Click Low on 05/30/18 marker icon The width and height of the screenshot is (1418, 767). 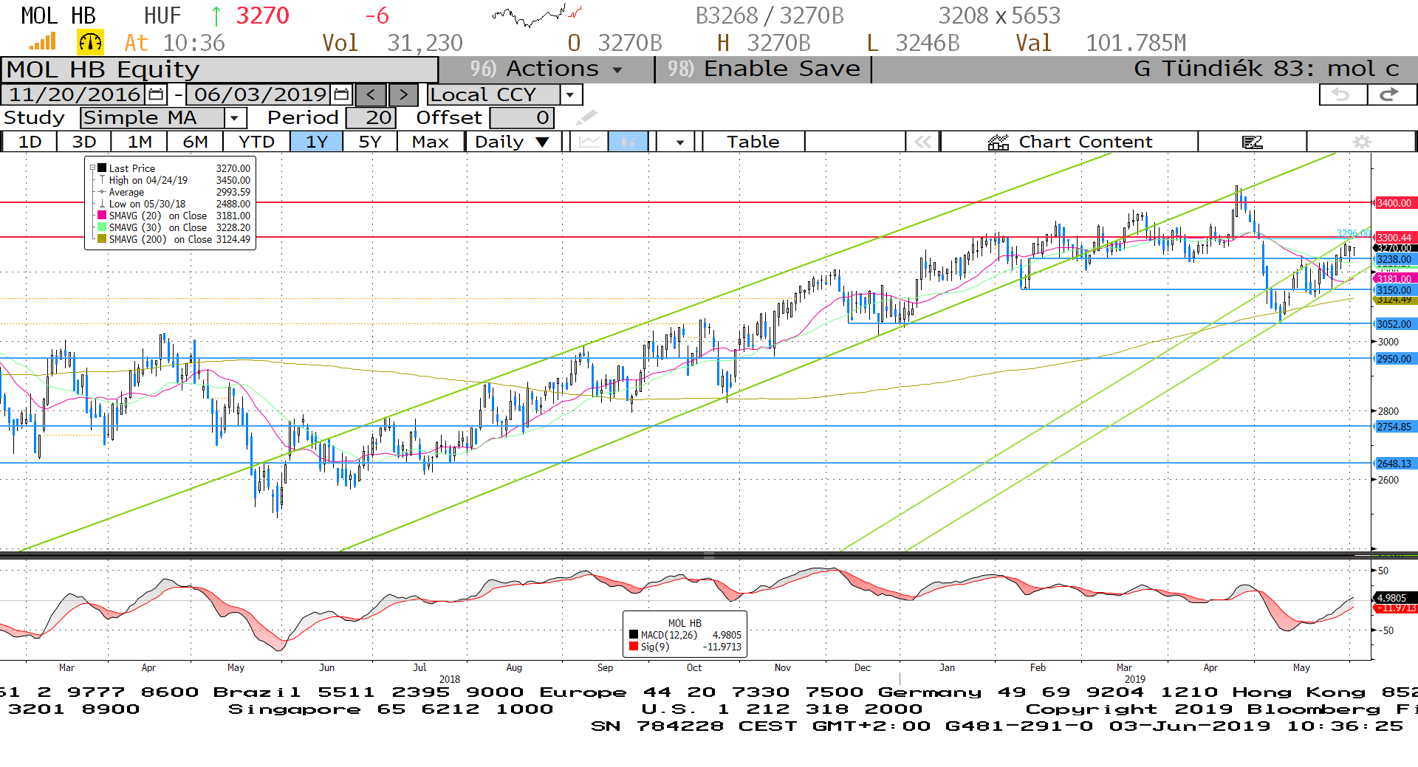[102, 204]
